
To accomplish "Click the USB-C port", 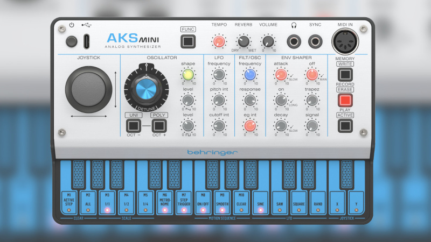I will click(86, 42).
